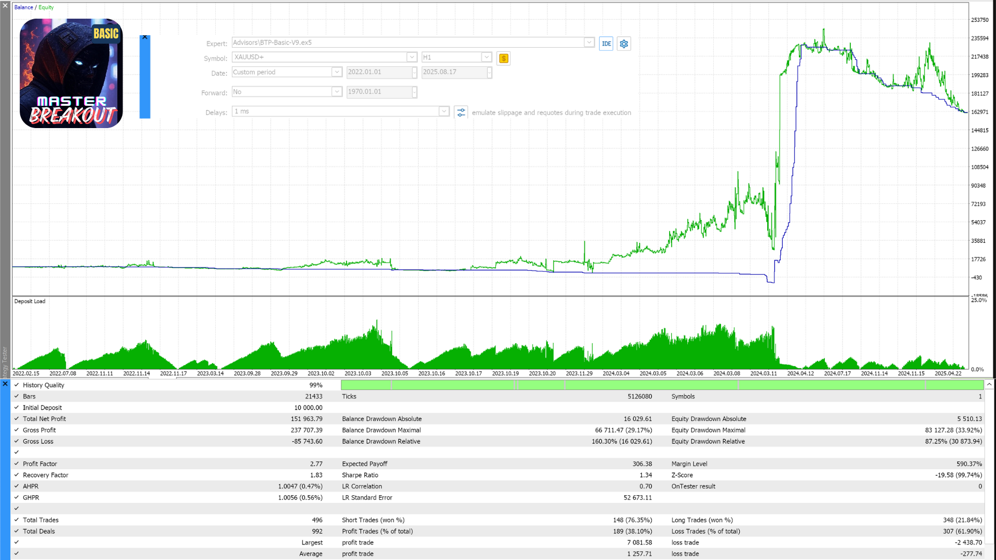Click the Equity legend label

coord(46,7)
